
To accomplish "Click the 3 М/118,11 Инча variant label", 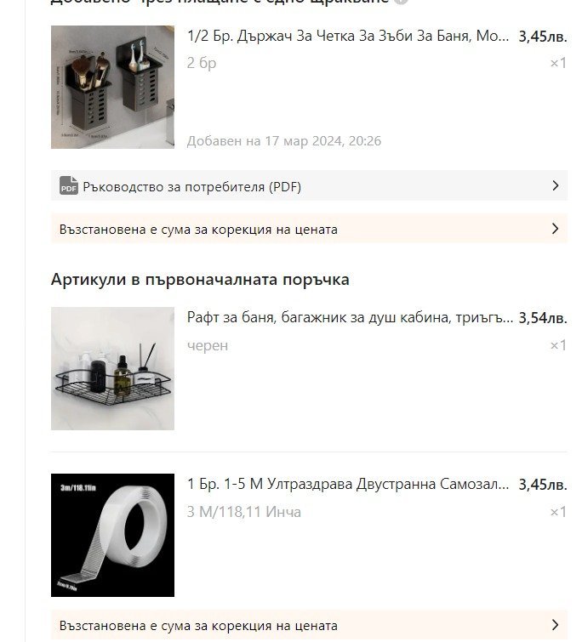I will [x=243, y=512].
